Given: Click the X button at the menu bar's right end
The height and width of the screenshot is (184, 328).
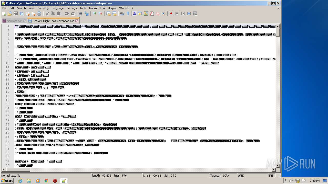Looking at the screenshot, I should [278, 8].
